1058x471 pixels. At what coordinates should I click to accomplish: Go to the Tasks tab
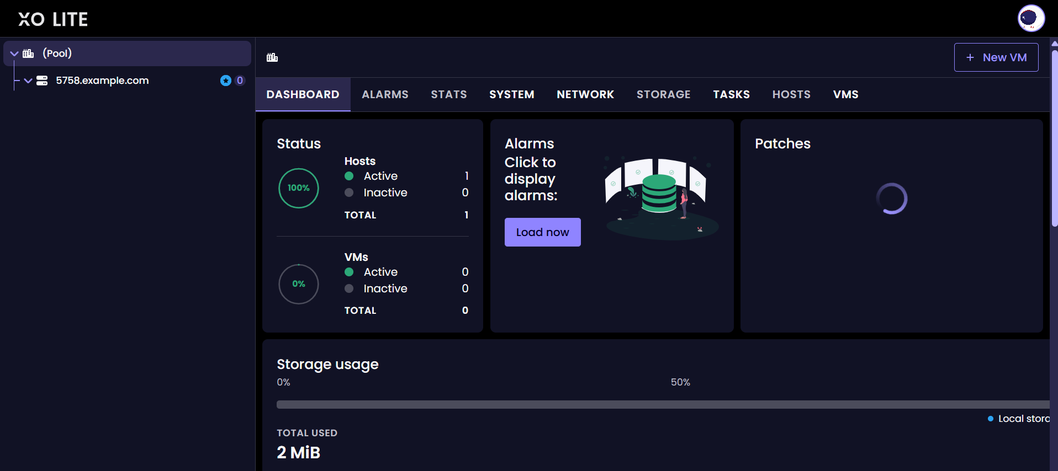point(731,94)
